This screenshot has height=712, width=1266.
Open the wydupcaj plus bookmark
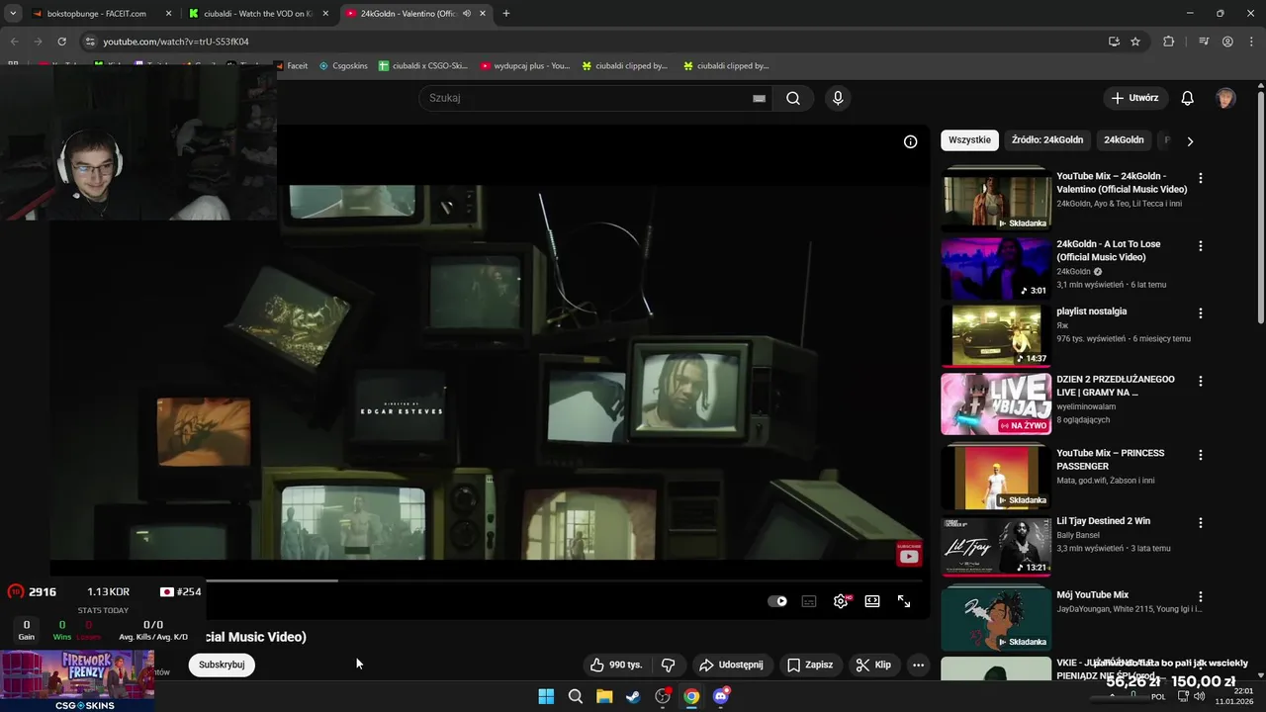click(525, 66)
